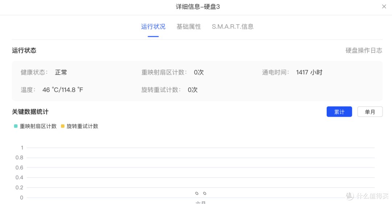
Task: Click the 什么值得买 watermark logo
Action: [x=367, y=196]
